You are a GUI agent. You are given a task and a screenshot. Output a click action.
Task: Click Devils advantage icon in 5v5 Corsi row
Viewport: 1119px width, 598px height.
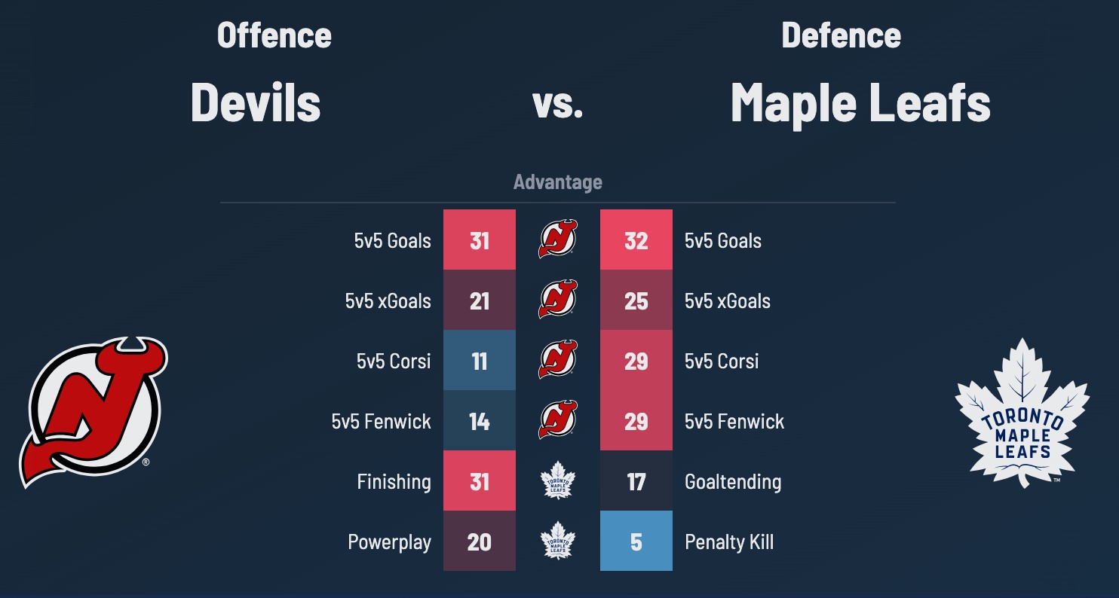point(558,360)
